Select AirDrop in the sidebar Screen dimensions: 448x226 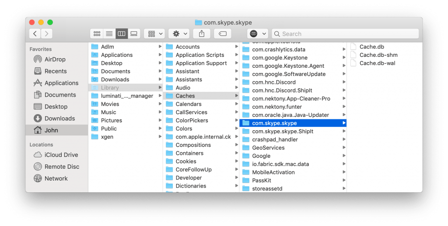pyautogui.click(x=55, y=59)
